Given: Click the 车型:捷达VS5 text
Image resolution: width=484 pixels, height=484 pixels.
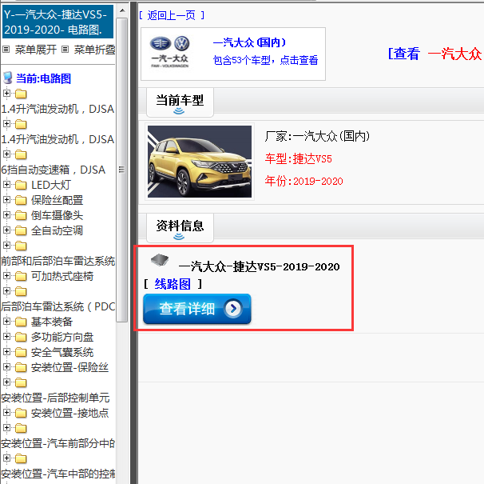Looking at the screenshot, I should click(298, 158).
